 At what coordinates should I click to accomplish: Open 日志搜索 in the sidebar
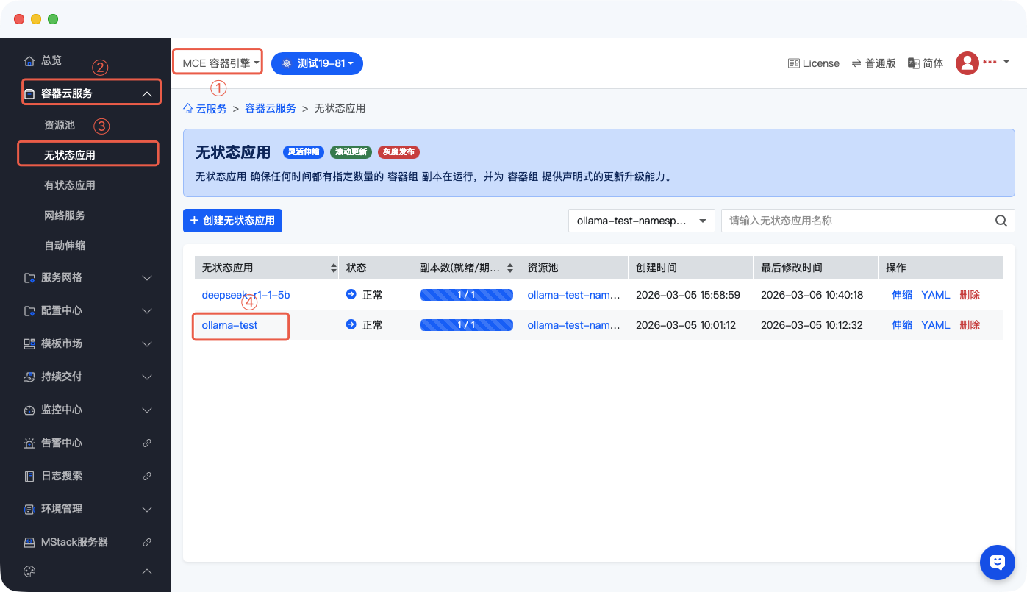pyautogui.click(x=62, y=476)
